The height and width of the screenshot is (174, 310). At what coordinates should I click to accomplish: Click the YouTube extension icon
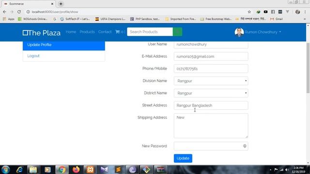tap(265, 12)
